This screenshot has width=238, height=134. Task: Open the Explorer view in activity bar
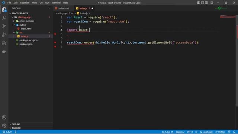point(4,9)
